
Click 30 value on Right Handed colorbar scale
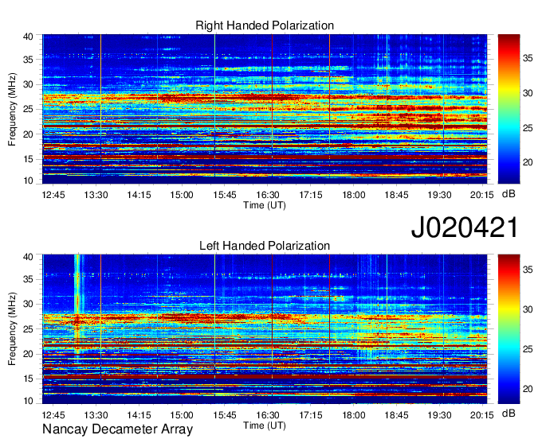point(528,93)
